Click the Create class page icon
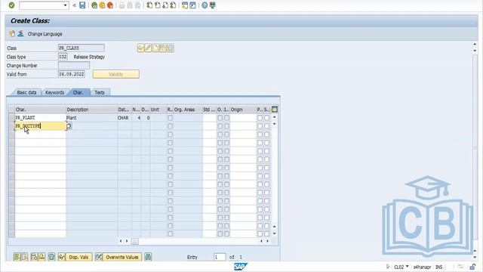483x272 pixels. tap(155, 48)
